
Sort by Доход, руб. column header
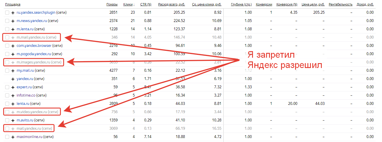pyautogui.click(x=365, y=4)
